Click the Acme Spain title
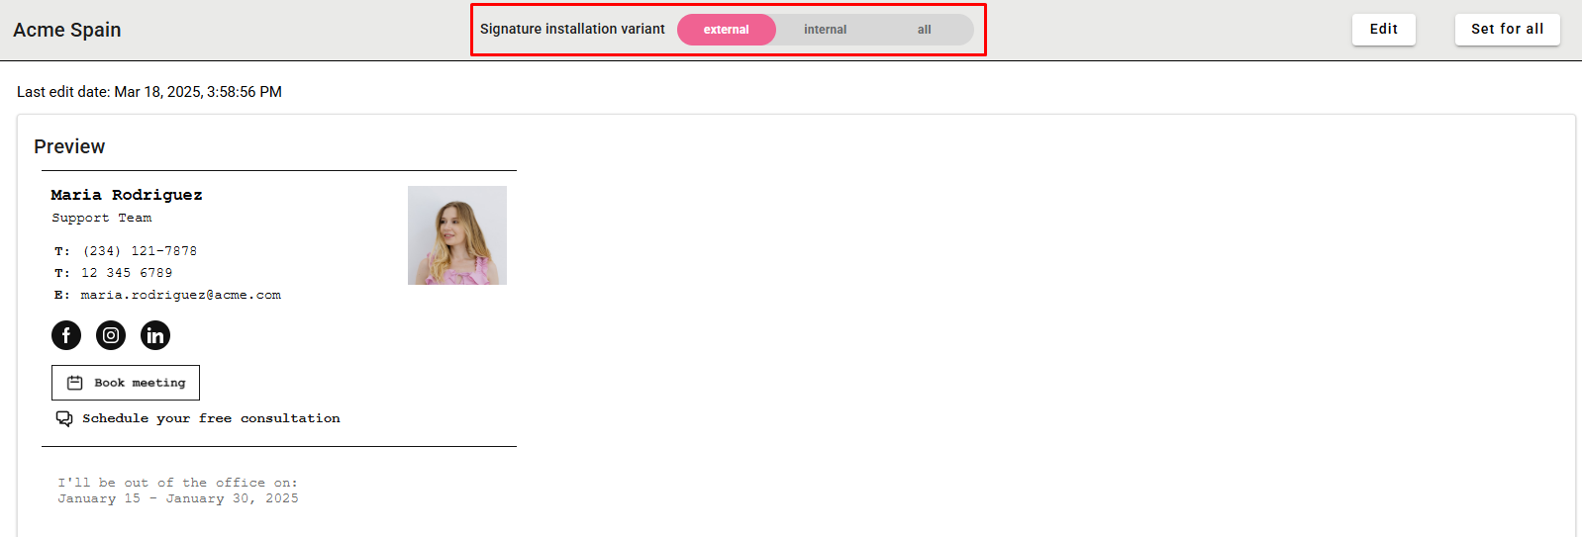1582x537 pixels. 67,30
